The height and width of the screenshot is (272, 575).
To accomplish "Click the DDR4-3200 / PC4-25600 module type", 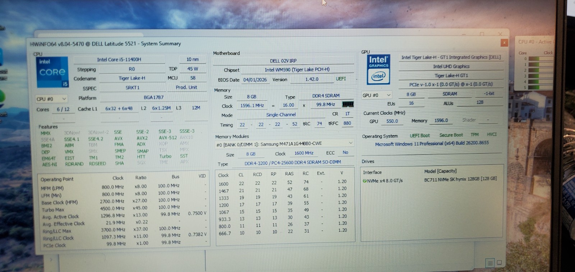I will coord(293,162).
